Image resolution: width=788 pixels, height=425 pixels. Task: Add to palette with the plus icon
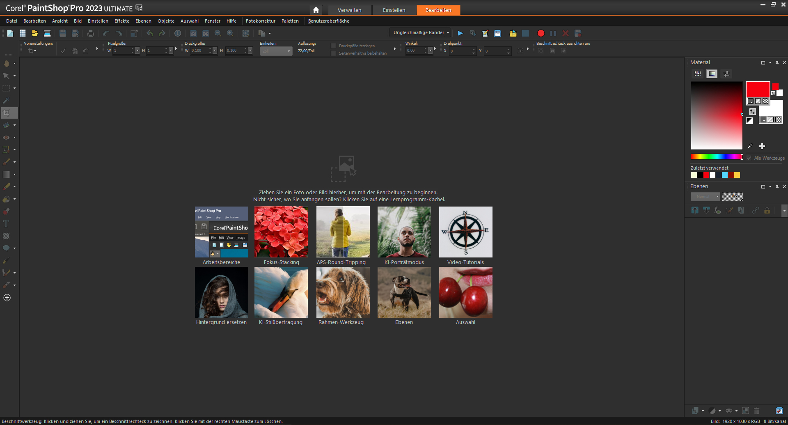[762, 146]
